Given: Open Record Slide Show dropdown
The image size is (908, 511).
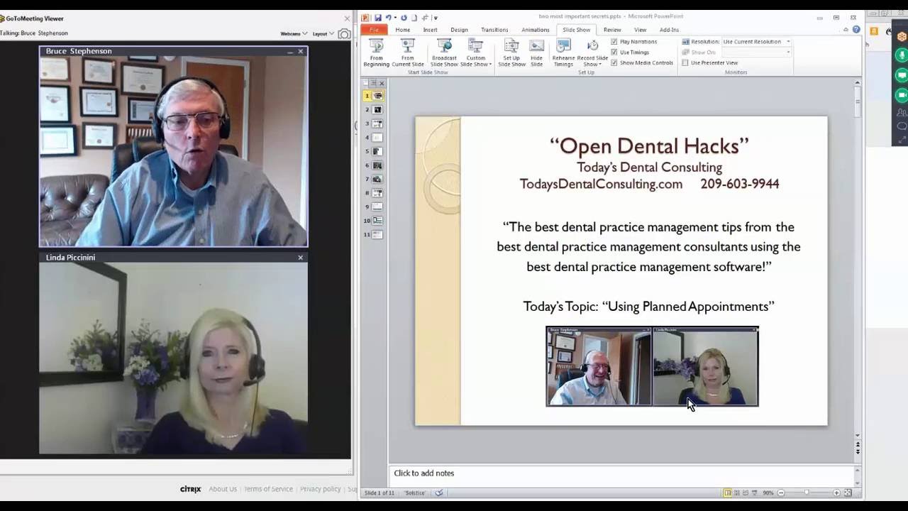Looking at the screenshot, I should 592,53.
